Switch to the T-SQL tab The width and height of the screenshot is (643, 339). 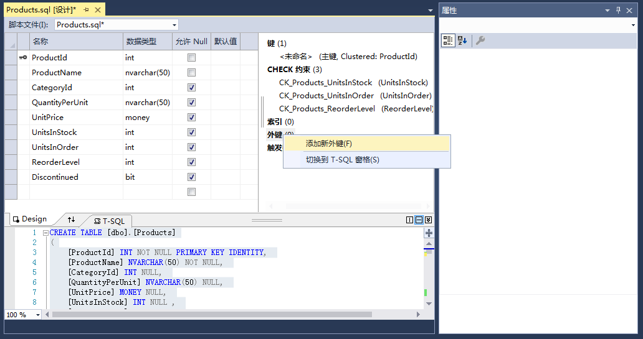[x=110, y=221]
